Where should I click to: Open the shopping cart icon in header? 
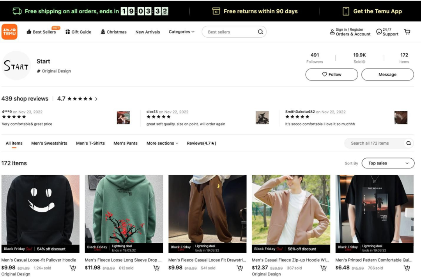(407, 32)
